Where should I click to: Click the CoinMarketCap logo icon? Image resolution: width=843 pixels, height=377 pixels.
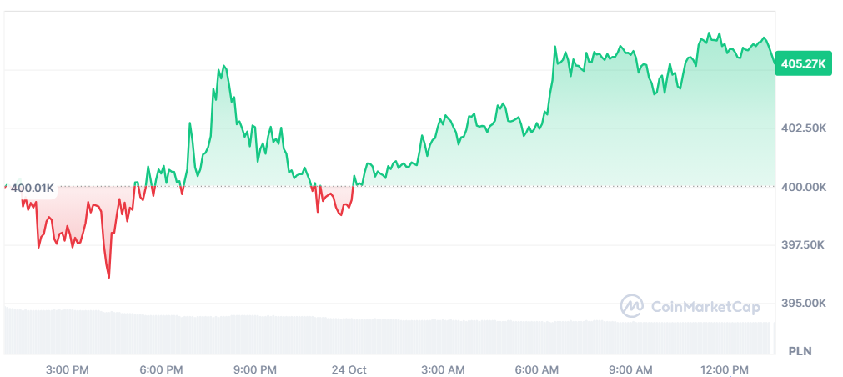point(631,306)
